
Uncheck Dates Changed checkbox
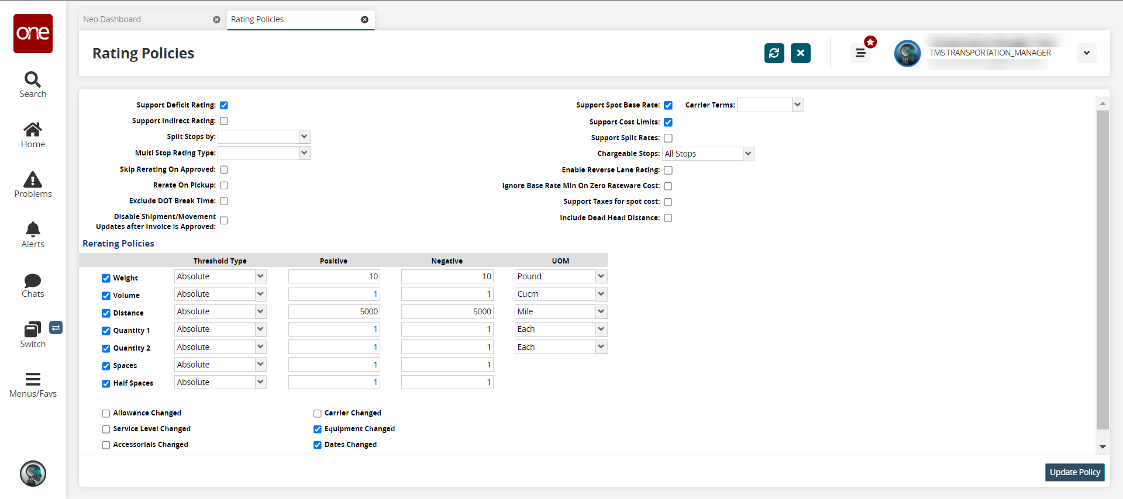[x=318, y=445]
